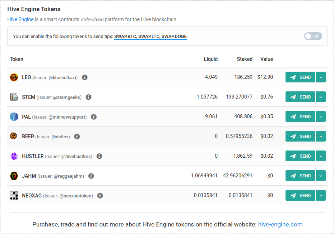Click the LEO staked amount 186.259
The image size is (334, 234).
243,77
